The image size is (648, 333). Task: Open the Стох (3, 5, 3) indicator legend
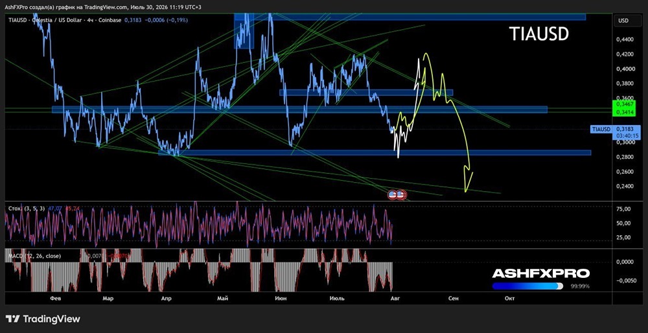point(27,209)
